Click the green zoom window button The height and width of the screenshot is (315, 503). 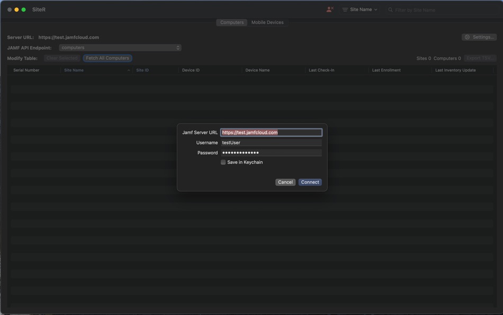[x=23, y=10]
